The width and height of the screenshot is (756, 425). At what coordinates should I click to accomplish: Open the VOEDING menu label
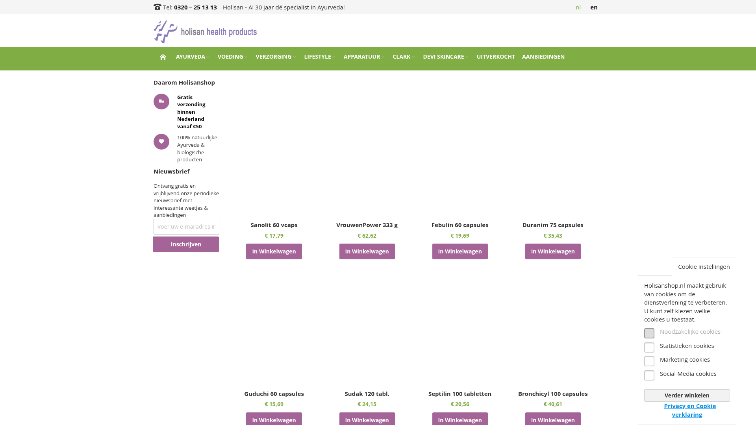tap(230, 57)
